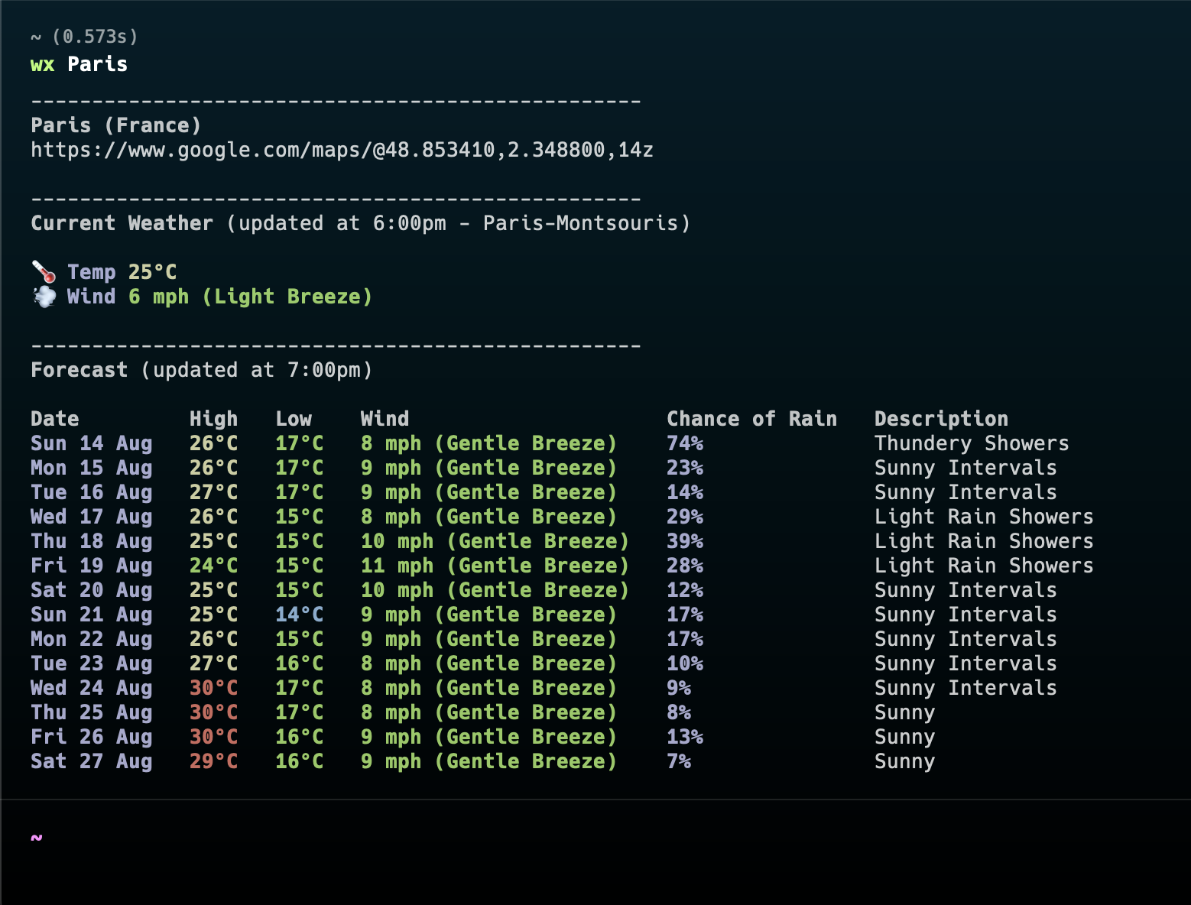Click the 'Current Weather' section heading

coord(122,223)
